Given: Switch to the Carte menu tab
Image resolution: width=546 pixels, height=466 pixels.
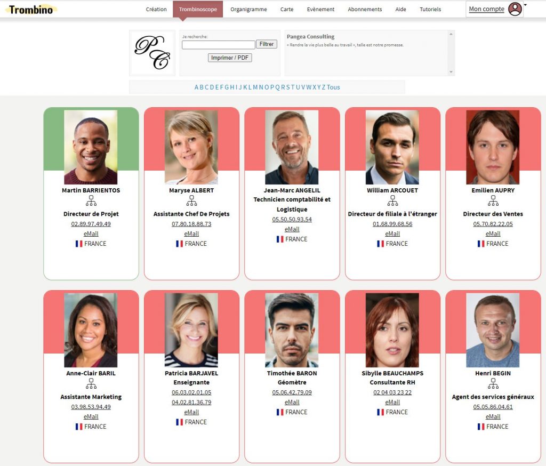Looking at the screenshot, I should click(287, 10).
